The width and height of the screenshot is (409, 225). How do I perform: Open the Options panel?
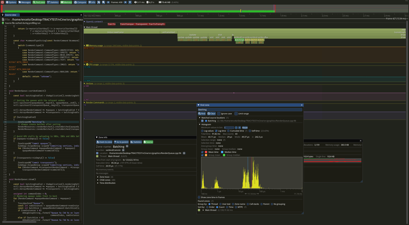point(11,2)
